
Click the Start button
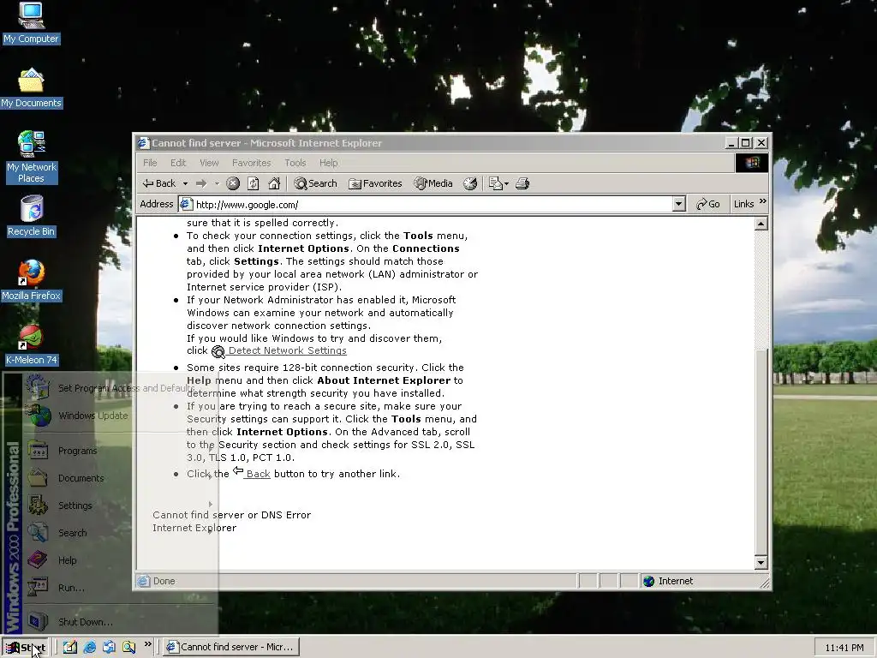tap(26, 648)
